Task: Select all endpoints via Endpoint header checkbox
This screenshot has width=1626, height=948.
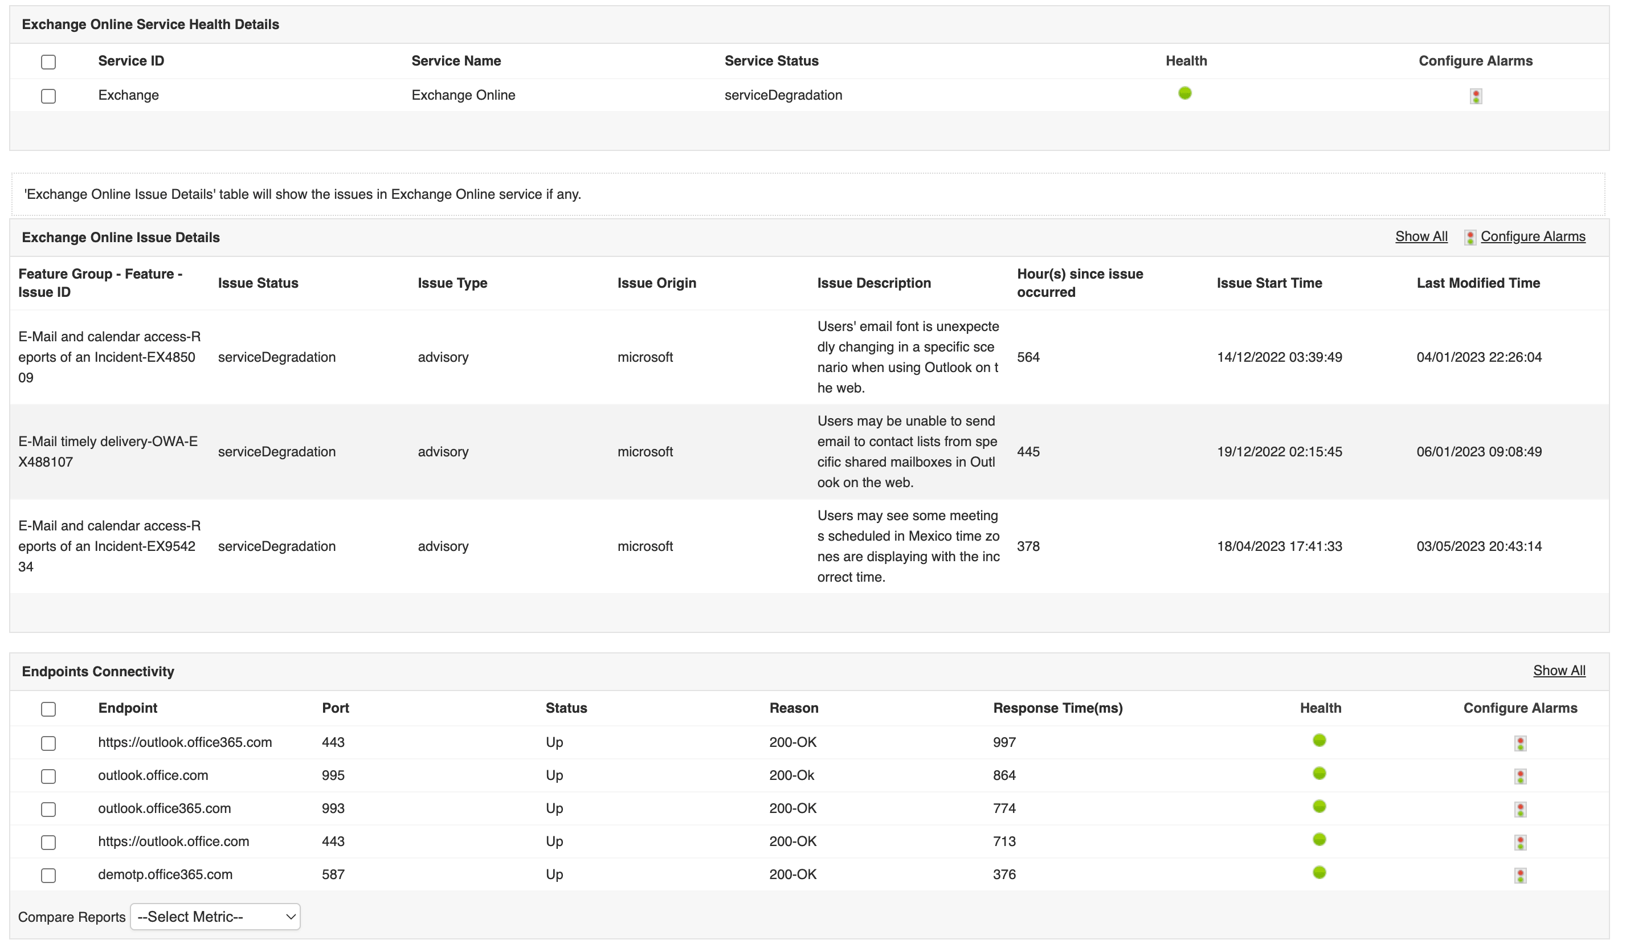Action: [x=48, y=709]
